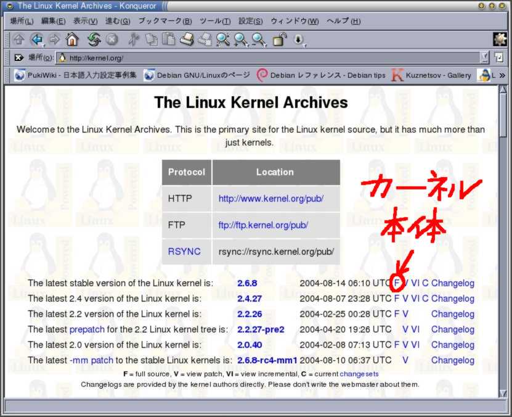Go back with the Back arrow
The height and width of the screenshot is (417, 512).
coord(36,39)
